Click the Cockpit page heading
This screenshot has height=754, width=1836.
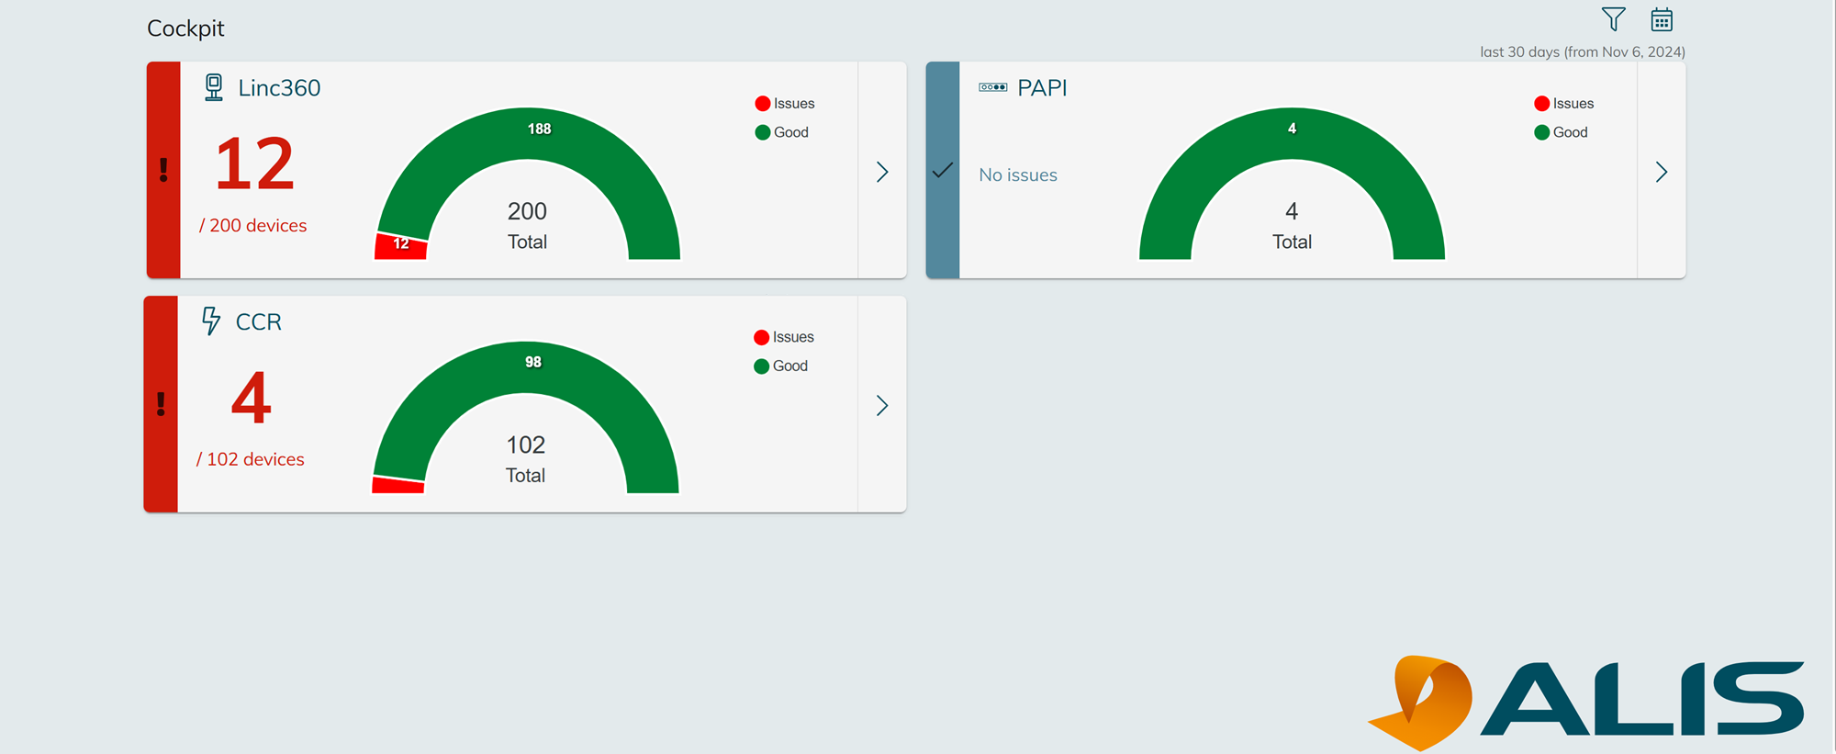coord(185,28)
